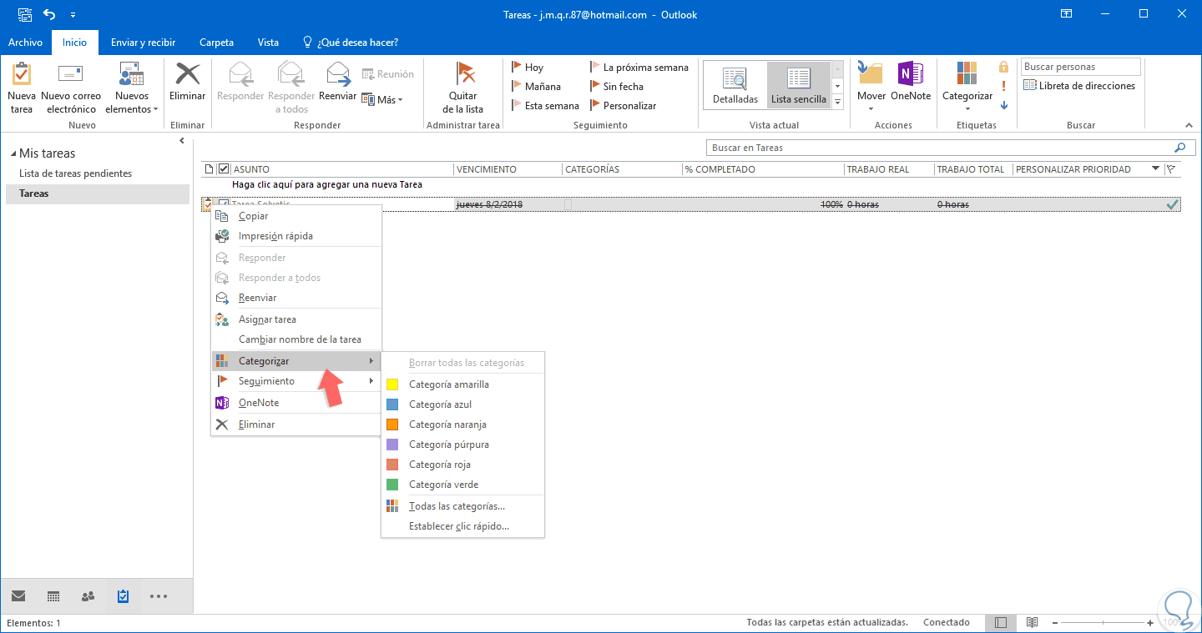
Task: Open the Archivo tab
Action: point(25,43)
